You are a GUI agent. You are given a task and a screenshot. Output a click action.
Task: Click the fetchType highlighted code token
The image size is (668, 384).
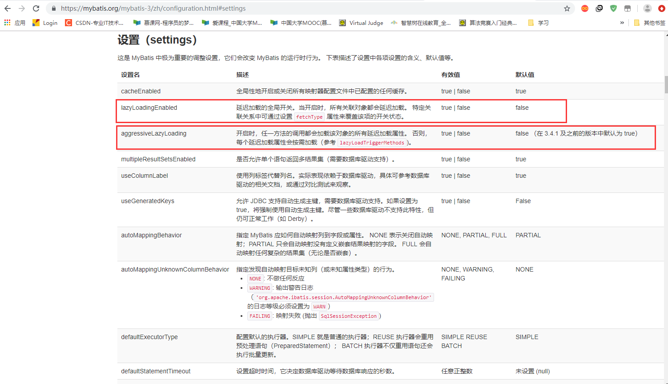point(309,117)
